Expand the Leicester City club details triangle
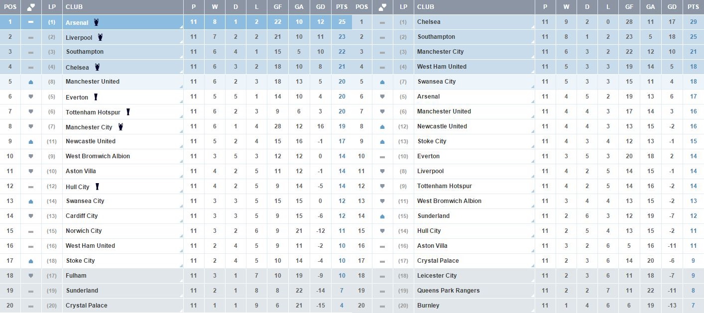Screen dimensions: 704x313 click(532, 280)
